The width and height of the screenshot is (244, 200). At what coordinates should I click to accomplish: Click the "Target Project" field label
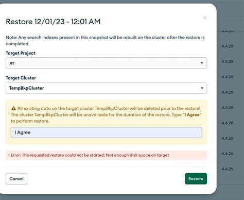point(21,53)
